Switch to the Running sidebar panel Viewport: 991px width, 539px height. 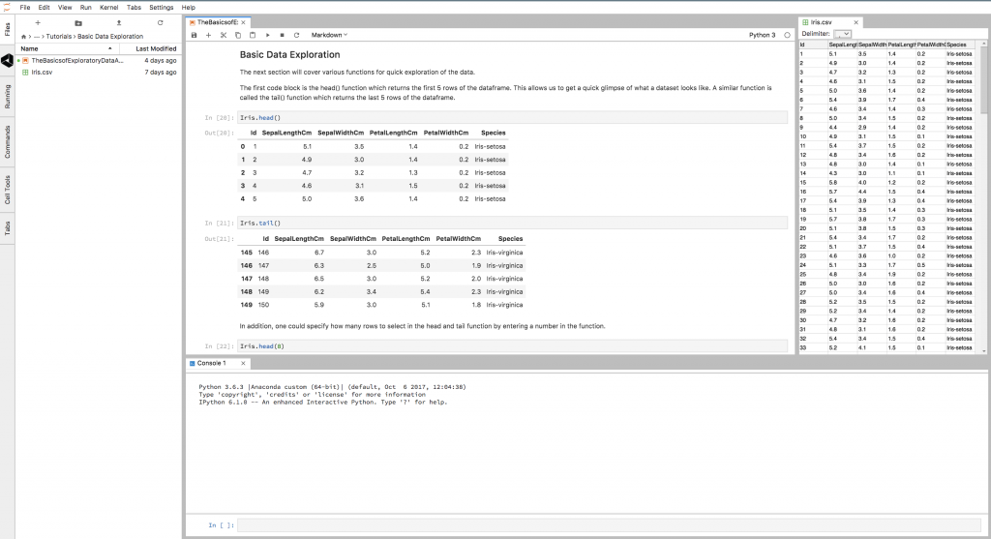[x=7, y=97]
